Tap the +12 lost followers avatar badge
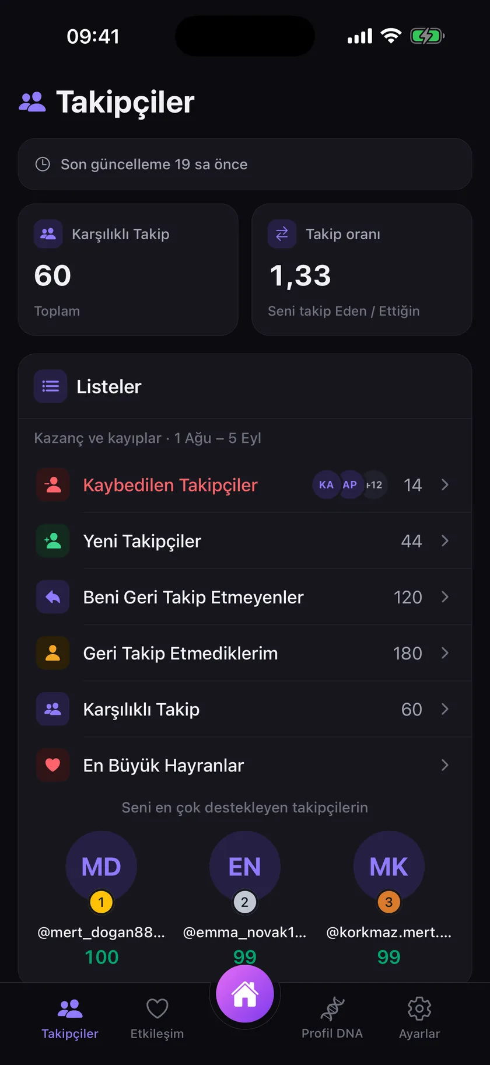 [374, 485]
